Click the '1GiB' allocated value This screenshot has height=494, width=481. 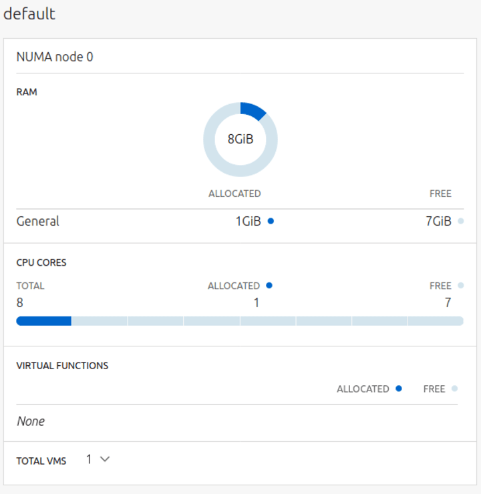pos(249,221)
